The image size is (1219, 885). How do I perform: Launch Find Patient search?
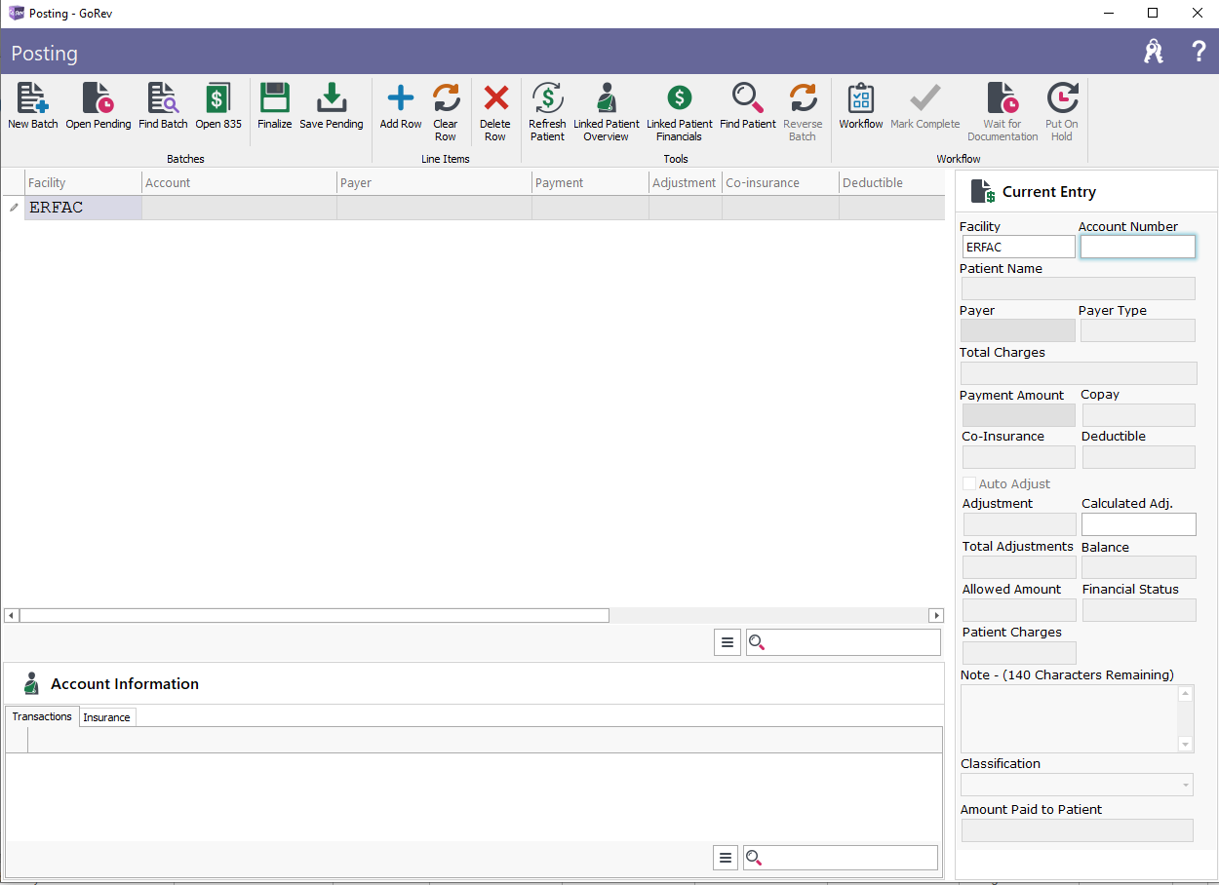pos(748,105)
